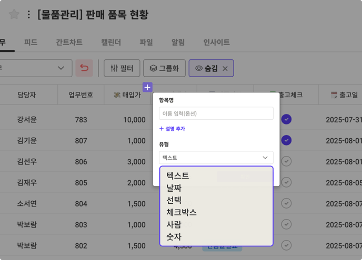Image resolution: width=362 pixels, height=260 pixels.
Task: Select 선택 from the type list
Action: [x=174, y=200]
